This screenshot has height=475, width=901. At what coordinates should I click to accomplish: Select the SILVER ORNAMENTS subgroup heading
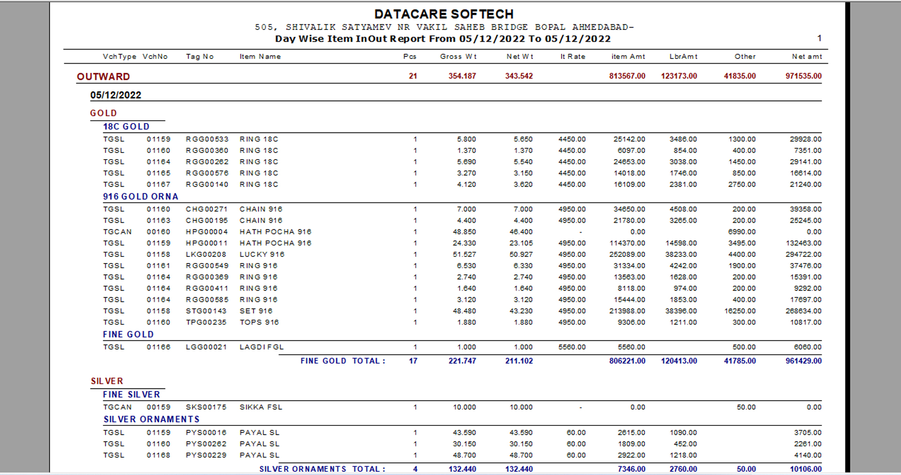pyautogui.click(x=151, y=420)
